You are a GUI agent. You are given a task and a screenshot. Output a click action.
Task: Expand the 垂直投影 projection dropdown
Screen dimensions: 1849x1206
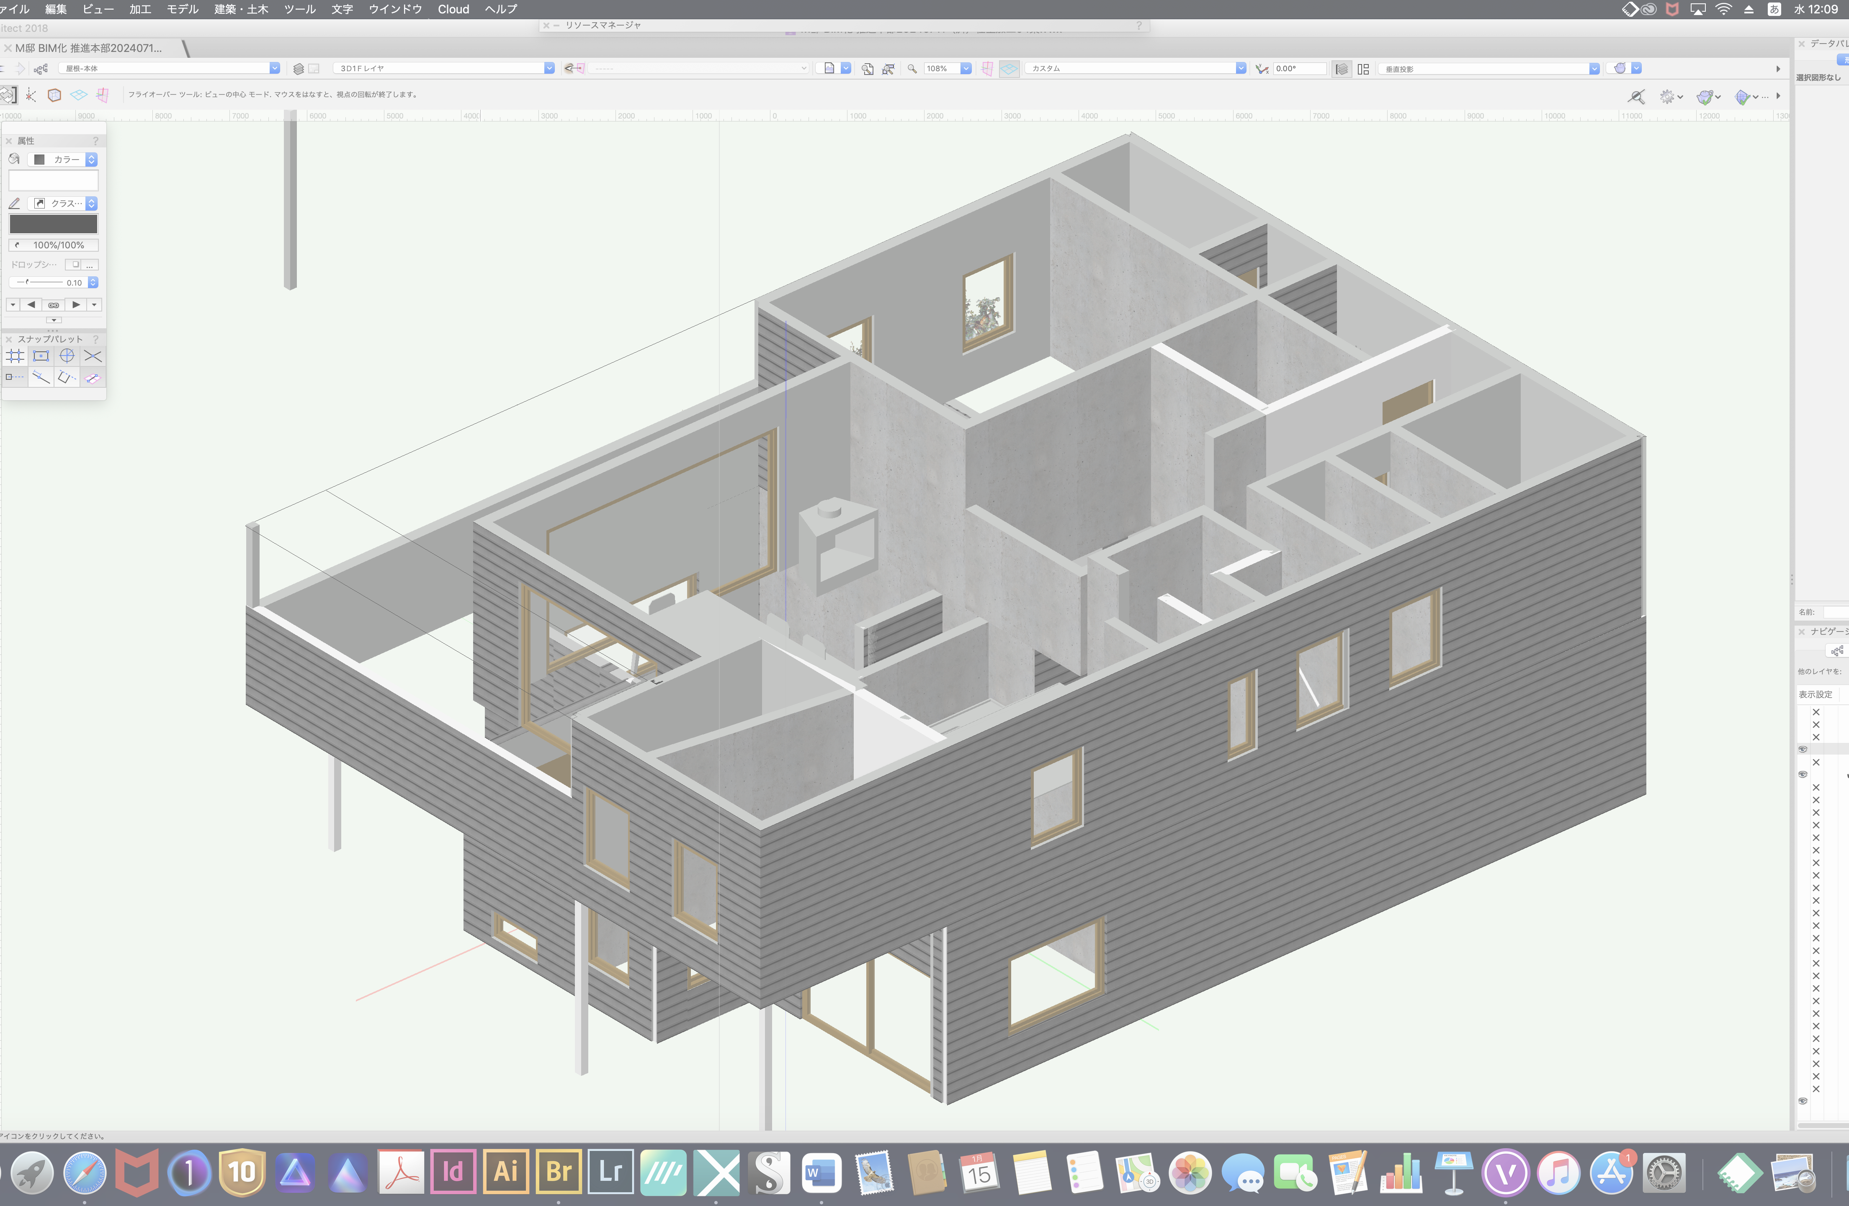click(x=1594, y=68)
